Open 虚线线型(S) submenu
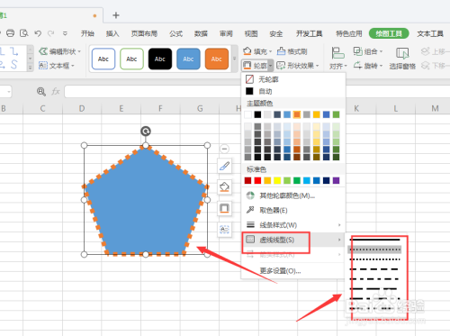Image resolution: width=450 pixels, height=336 pixels. click(x=293, y=240)
